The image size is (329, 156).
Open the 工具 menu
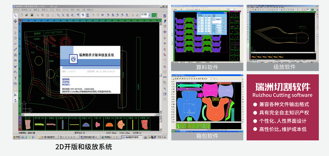(x=83, y=10)
